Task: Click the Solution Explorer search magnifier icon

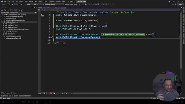Action: click(35, 13)
